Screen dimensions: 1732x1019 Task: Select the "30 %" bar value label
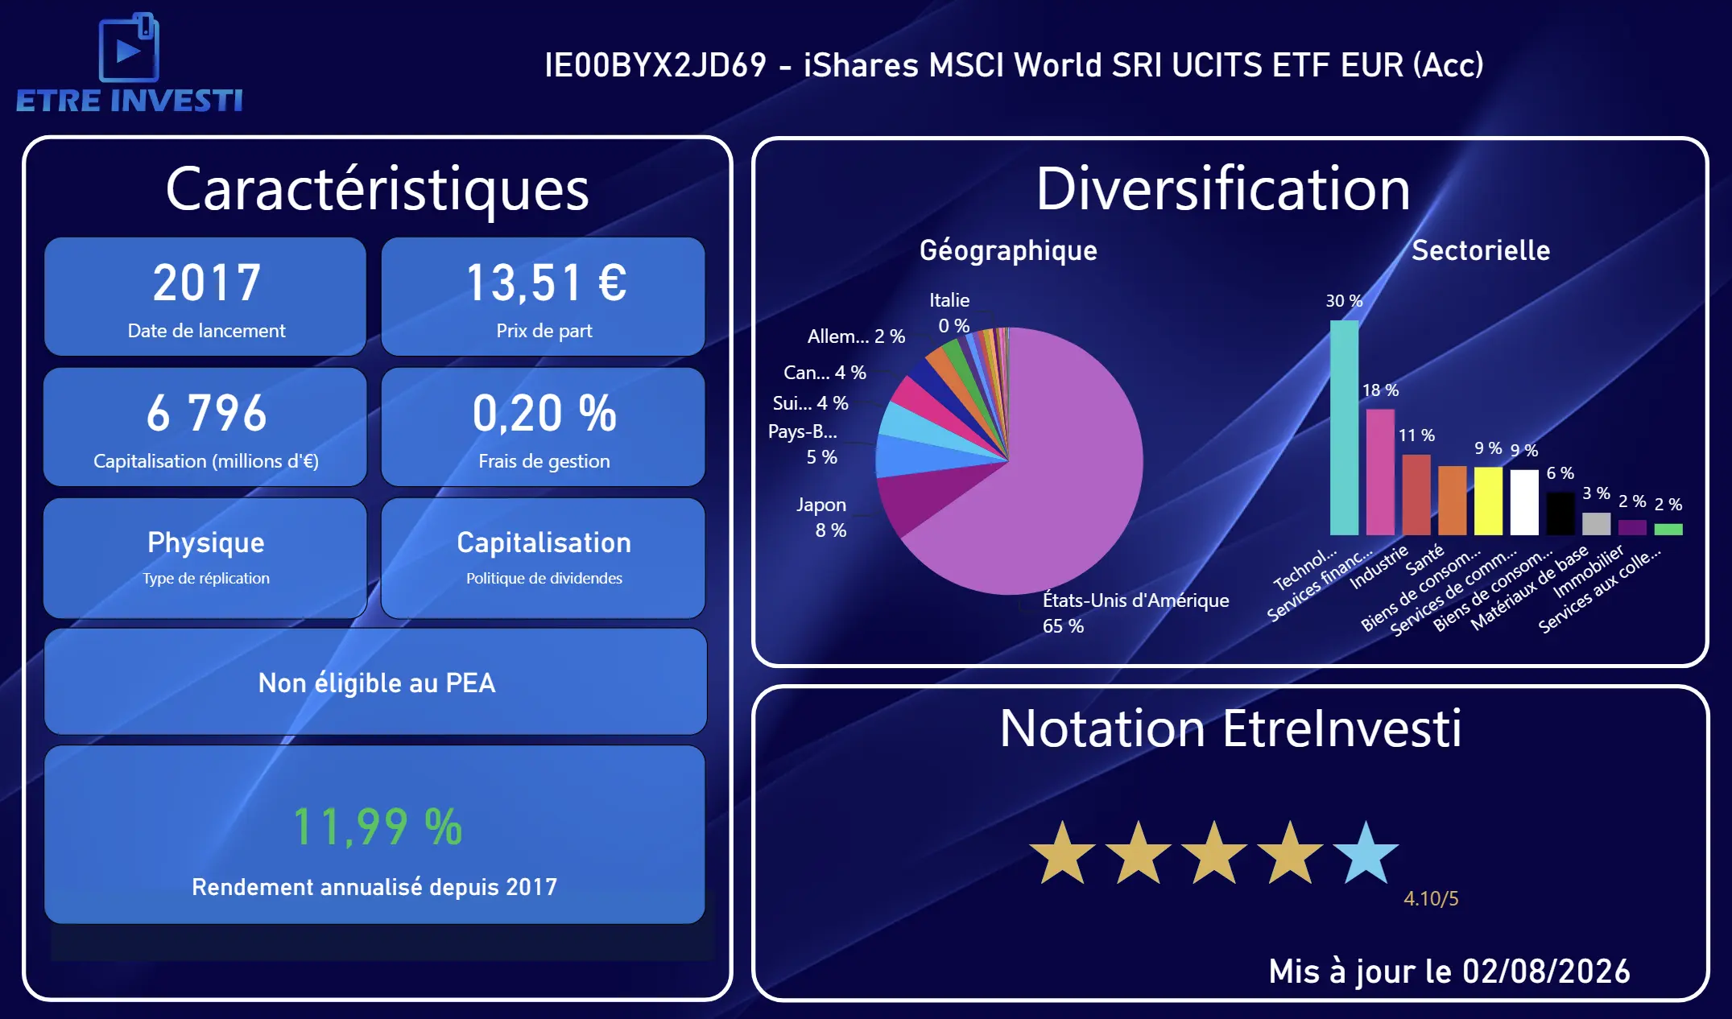coord(1344,301)
